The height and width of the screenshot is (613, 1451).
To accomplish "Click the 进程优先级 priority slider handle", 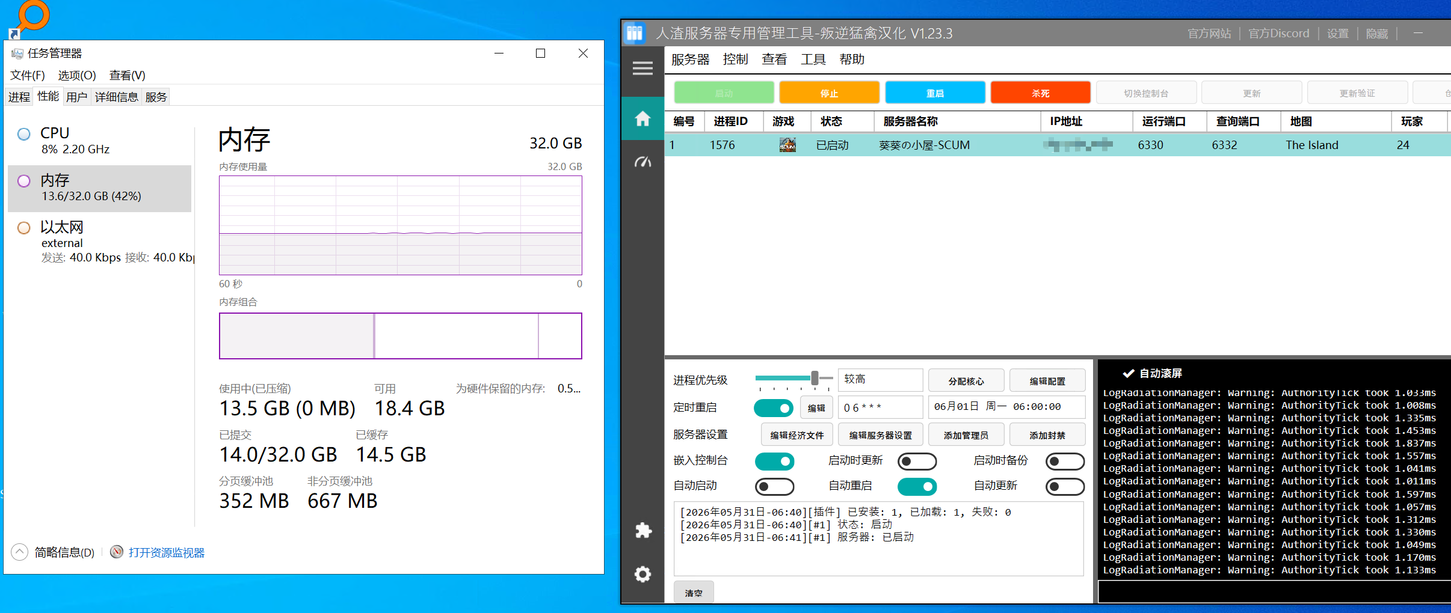I will pos(815,378).
